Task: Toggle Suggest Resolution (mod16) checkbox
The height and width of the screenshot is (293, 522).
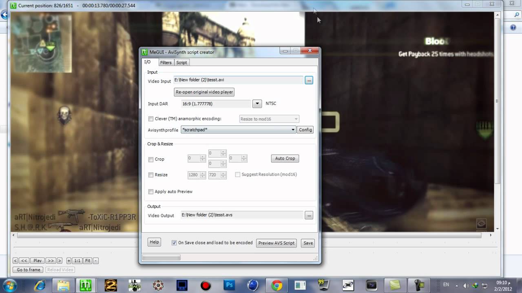Action: (238, 175)
